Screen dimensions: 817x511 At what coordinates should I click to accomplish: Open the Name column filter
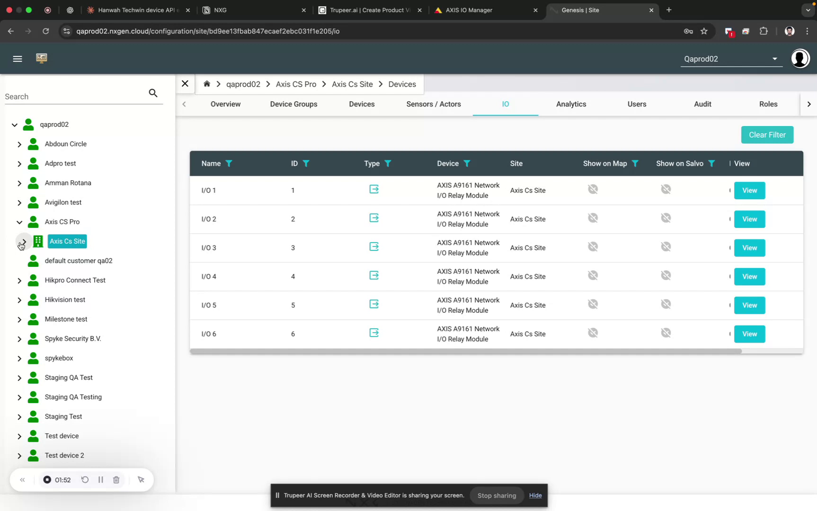(x=230, y=163)
